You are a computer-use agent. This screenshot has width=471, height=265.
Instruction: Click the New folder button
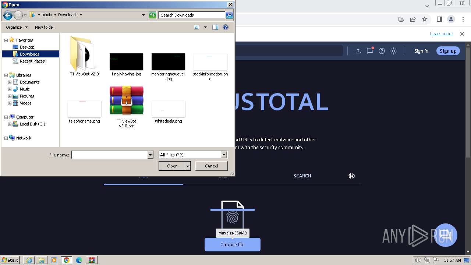tap(45, 27)
